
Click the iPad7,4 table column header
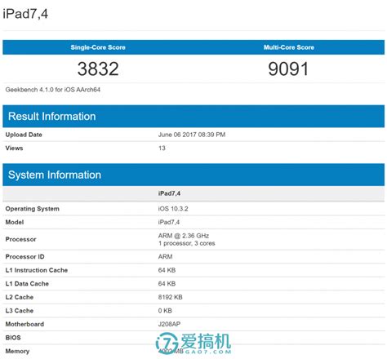(169, 193)
